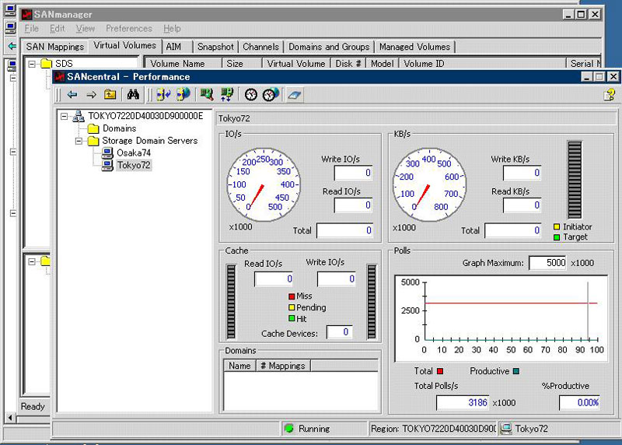Viewport: 622px width, 445px height.
Task: Click the # Mappings header in Domains list
Action: click(283, 366)
